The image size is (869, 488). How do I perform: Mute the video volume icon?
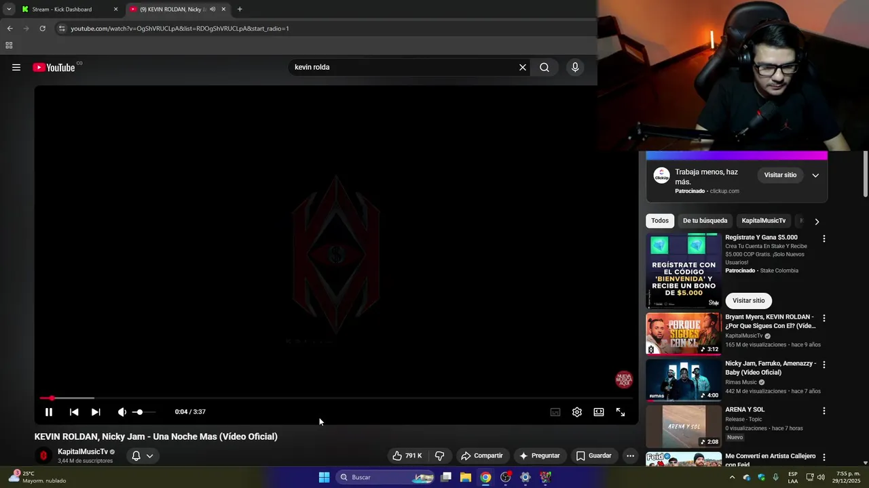122,412
